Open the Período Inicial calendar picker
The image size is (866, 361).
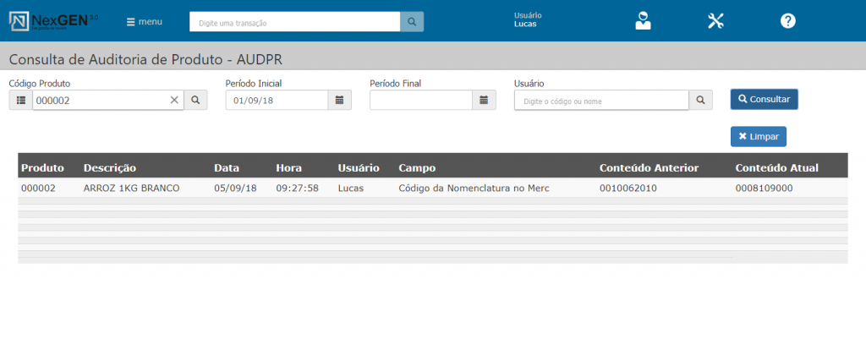339,101
